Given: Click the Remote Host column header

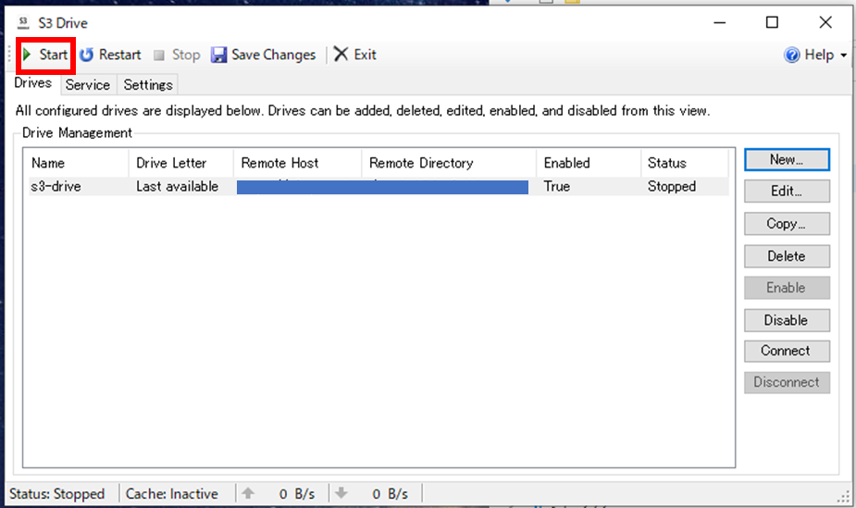Looking at the screenshot, I should tap(298, 163).
